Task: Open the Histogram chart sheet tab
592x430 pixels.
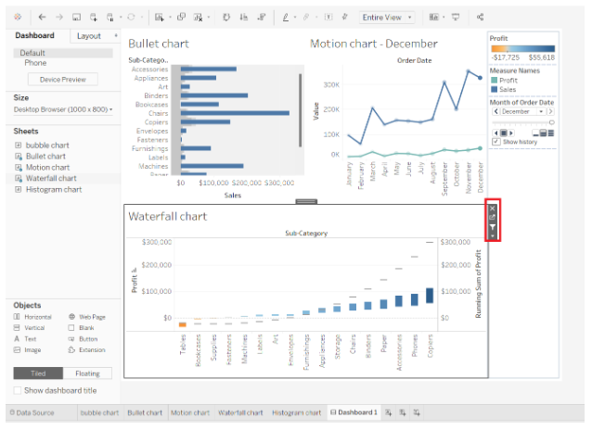Action: pyautogui.click(x=296, y=412)
